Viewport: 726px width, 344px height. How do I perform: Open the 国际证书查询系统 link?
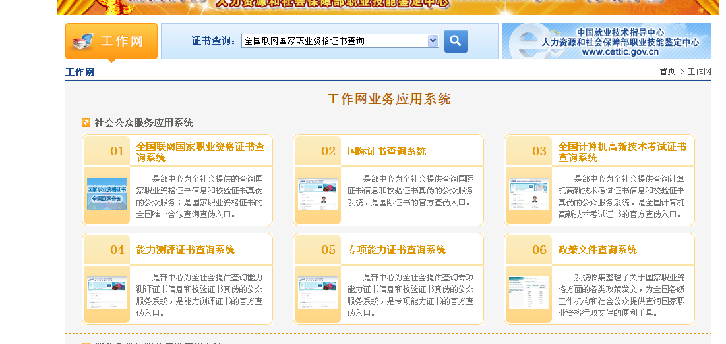click(386, 151)
